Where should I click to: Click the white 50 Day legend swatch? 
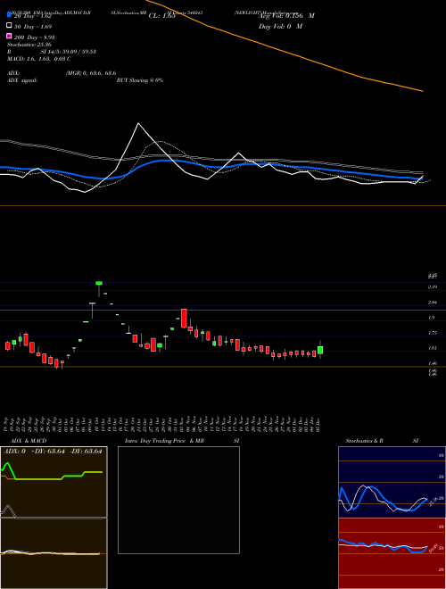click(x=10, y=26)
